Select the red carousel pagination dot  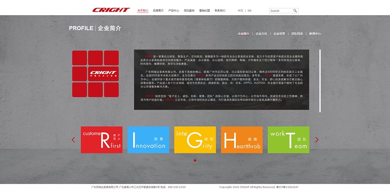[x=195, y=160]
